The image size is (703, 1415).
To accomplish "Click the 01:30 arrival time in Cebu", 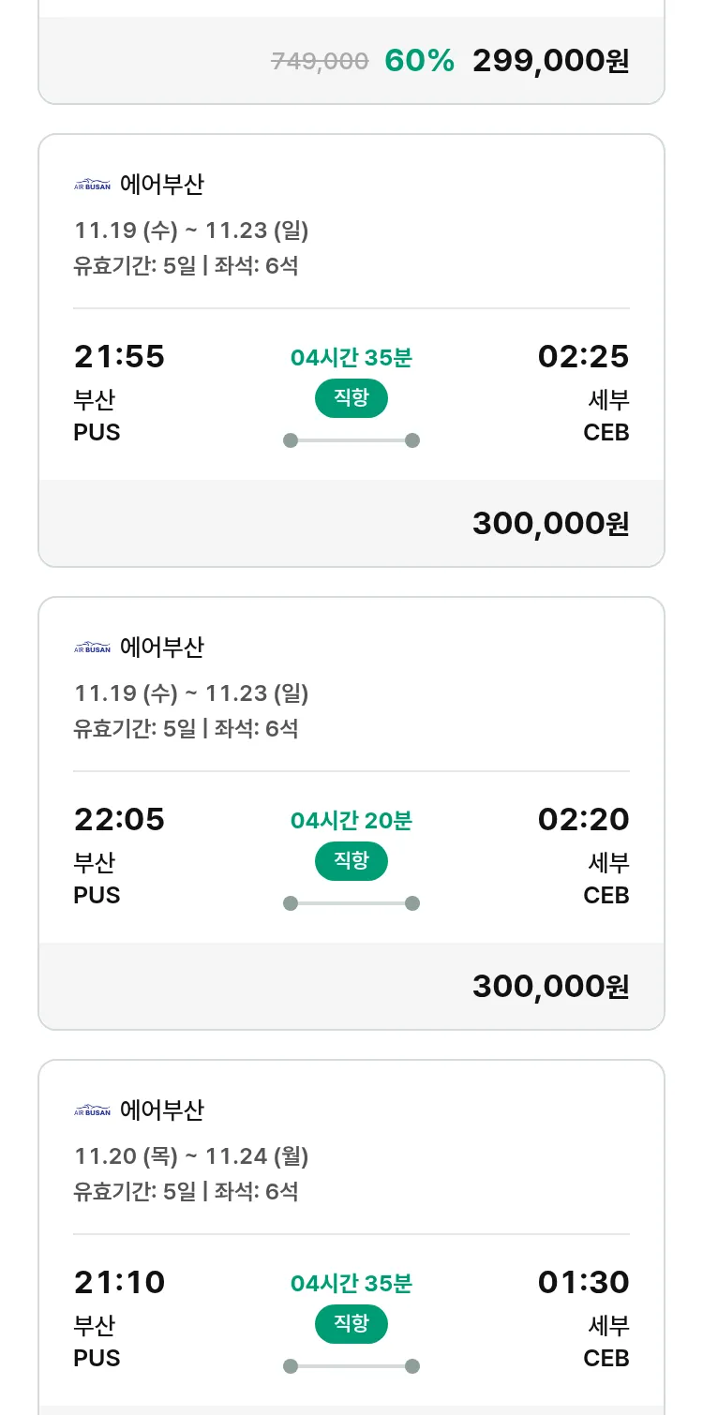I will 583,1283.
